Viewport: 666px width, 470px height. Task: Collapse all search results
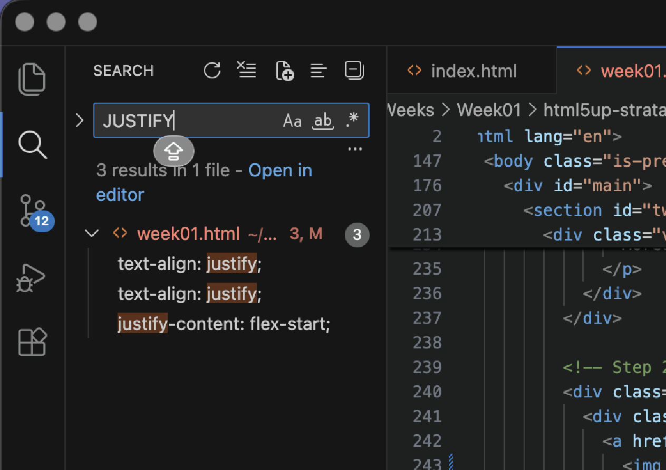[x=354, y=70]
